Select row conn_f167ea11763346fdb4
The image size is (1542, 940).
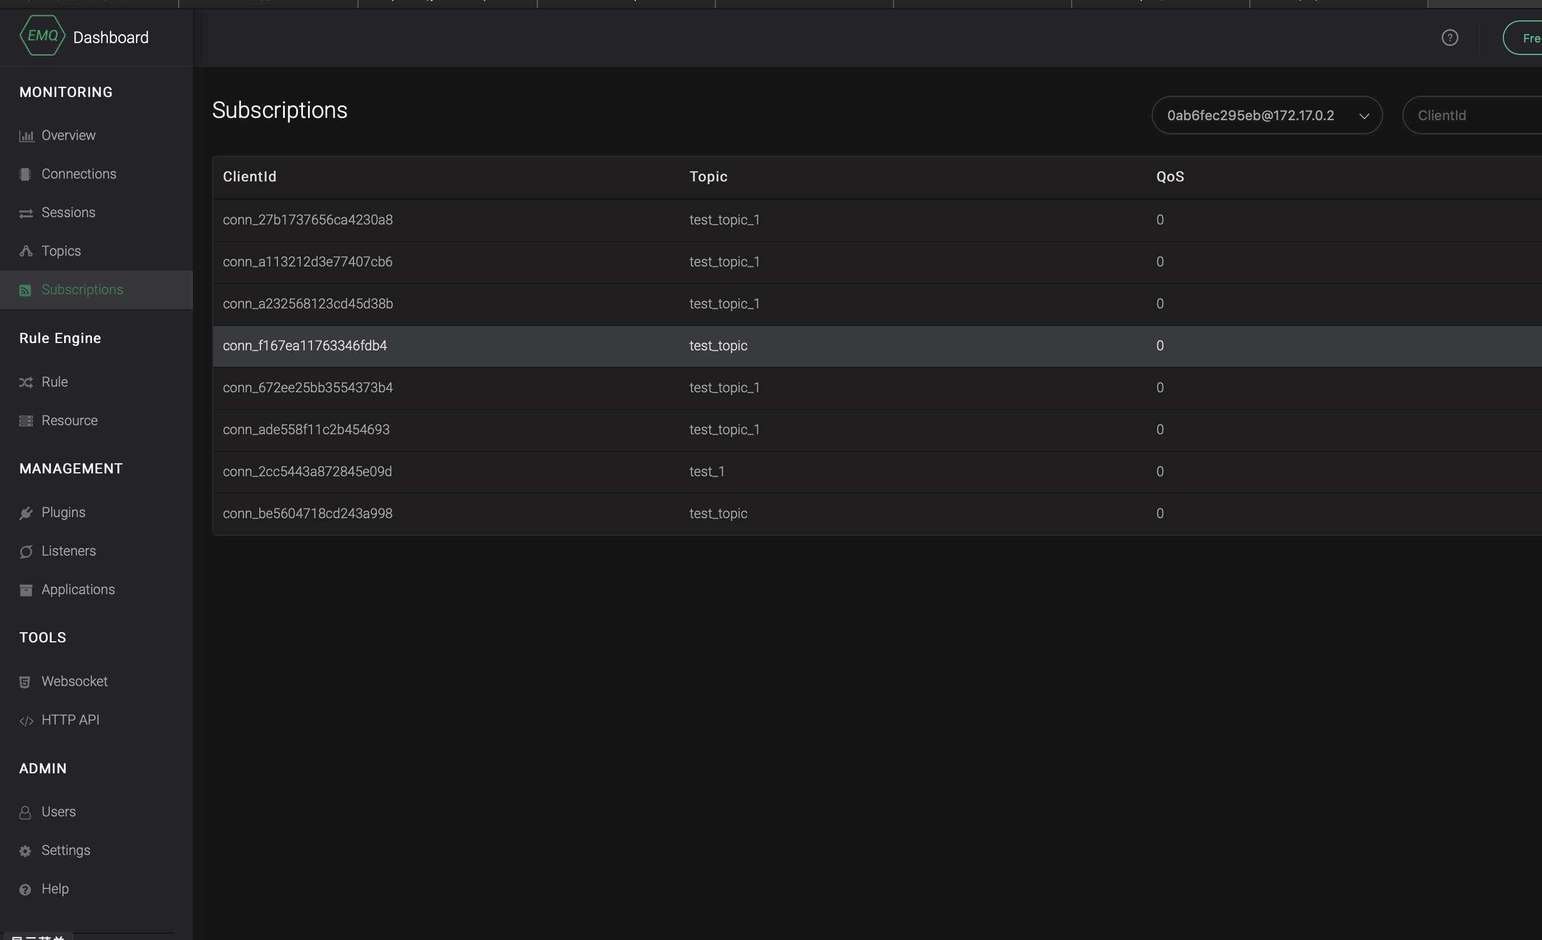click(305, 346)
